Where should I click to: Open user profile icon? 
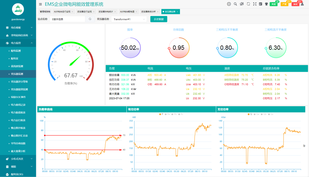point(302,4)
